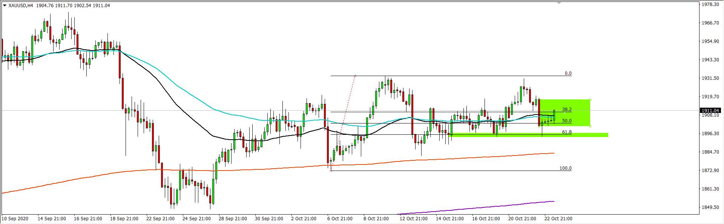Click the 22 Oct 21:00 time label
The height and width of the screenshot is (224, 724).
pyautogui.click(x=558, y=219)
